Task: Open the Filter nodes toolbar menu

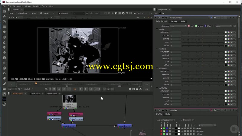Action: click(4, 37)
